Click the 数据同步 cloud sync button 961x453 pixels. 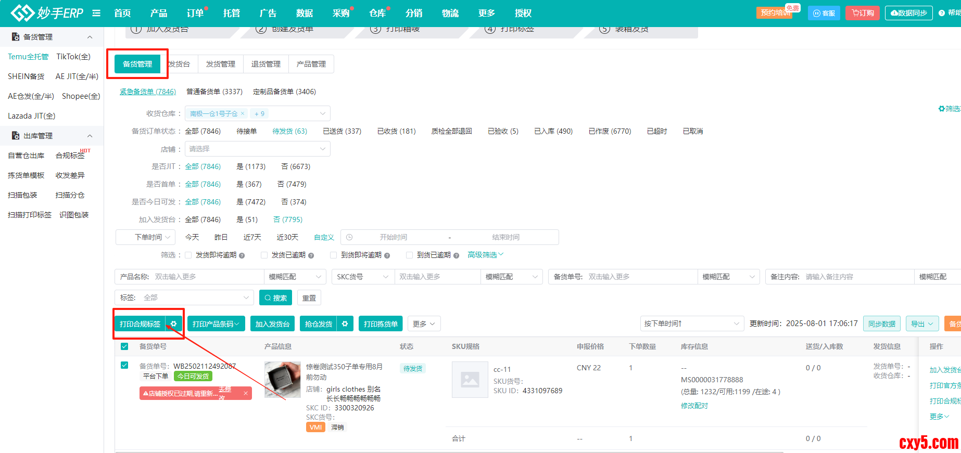909,13
